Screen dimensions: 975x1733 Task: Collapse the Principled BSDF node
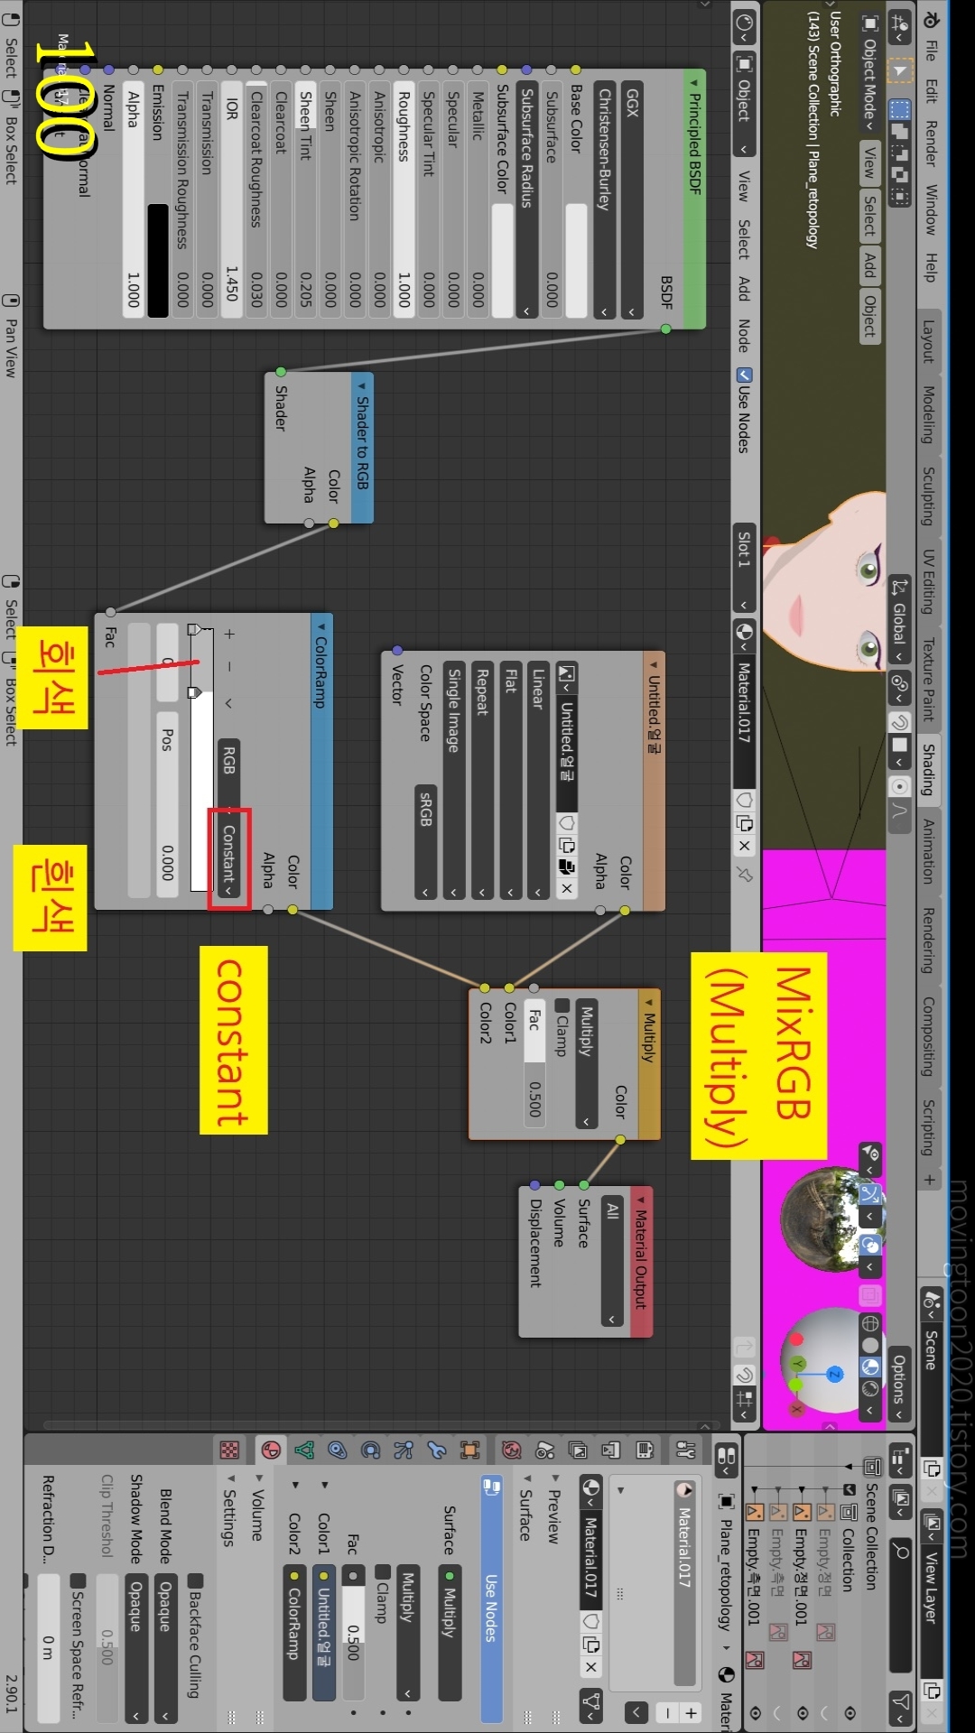694,83
